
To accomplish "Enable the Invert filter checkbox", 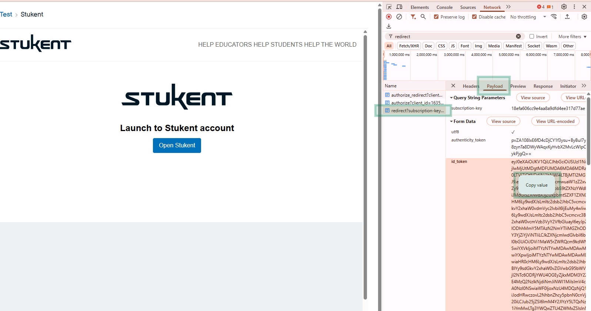I will (x=532, y=36).
